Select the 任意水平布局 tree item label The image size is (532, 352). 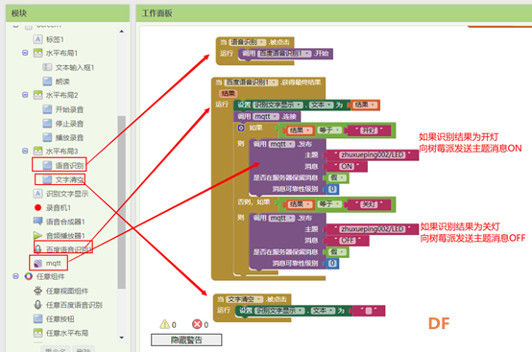click(67, 333)
